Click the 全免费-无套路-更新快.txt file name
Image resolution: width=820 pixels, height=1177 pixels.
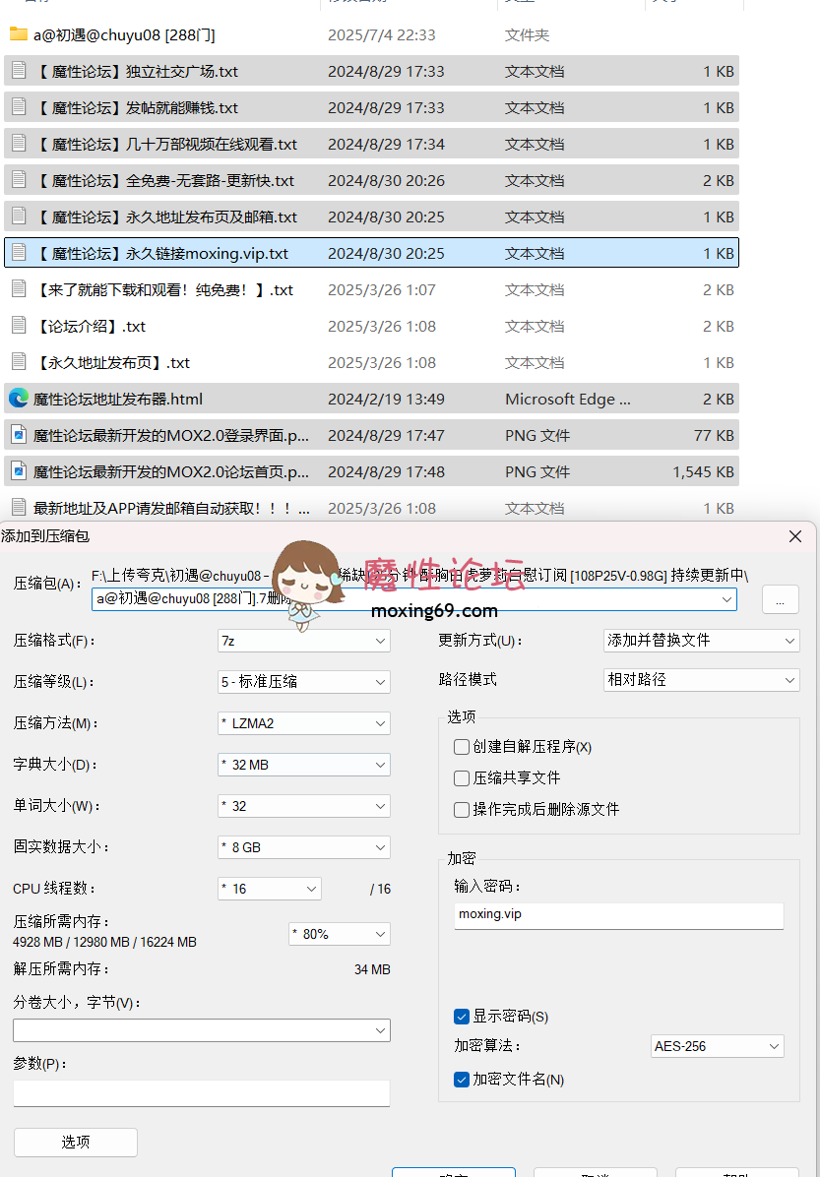point(163,180)
